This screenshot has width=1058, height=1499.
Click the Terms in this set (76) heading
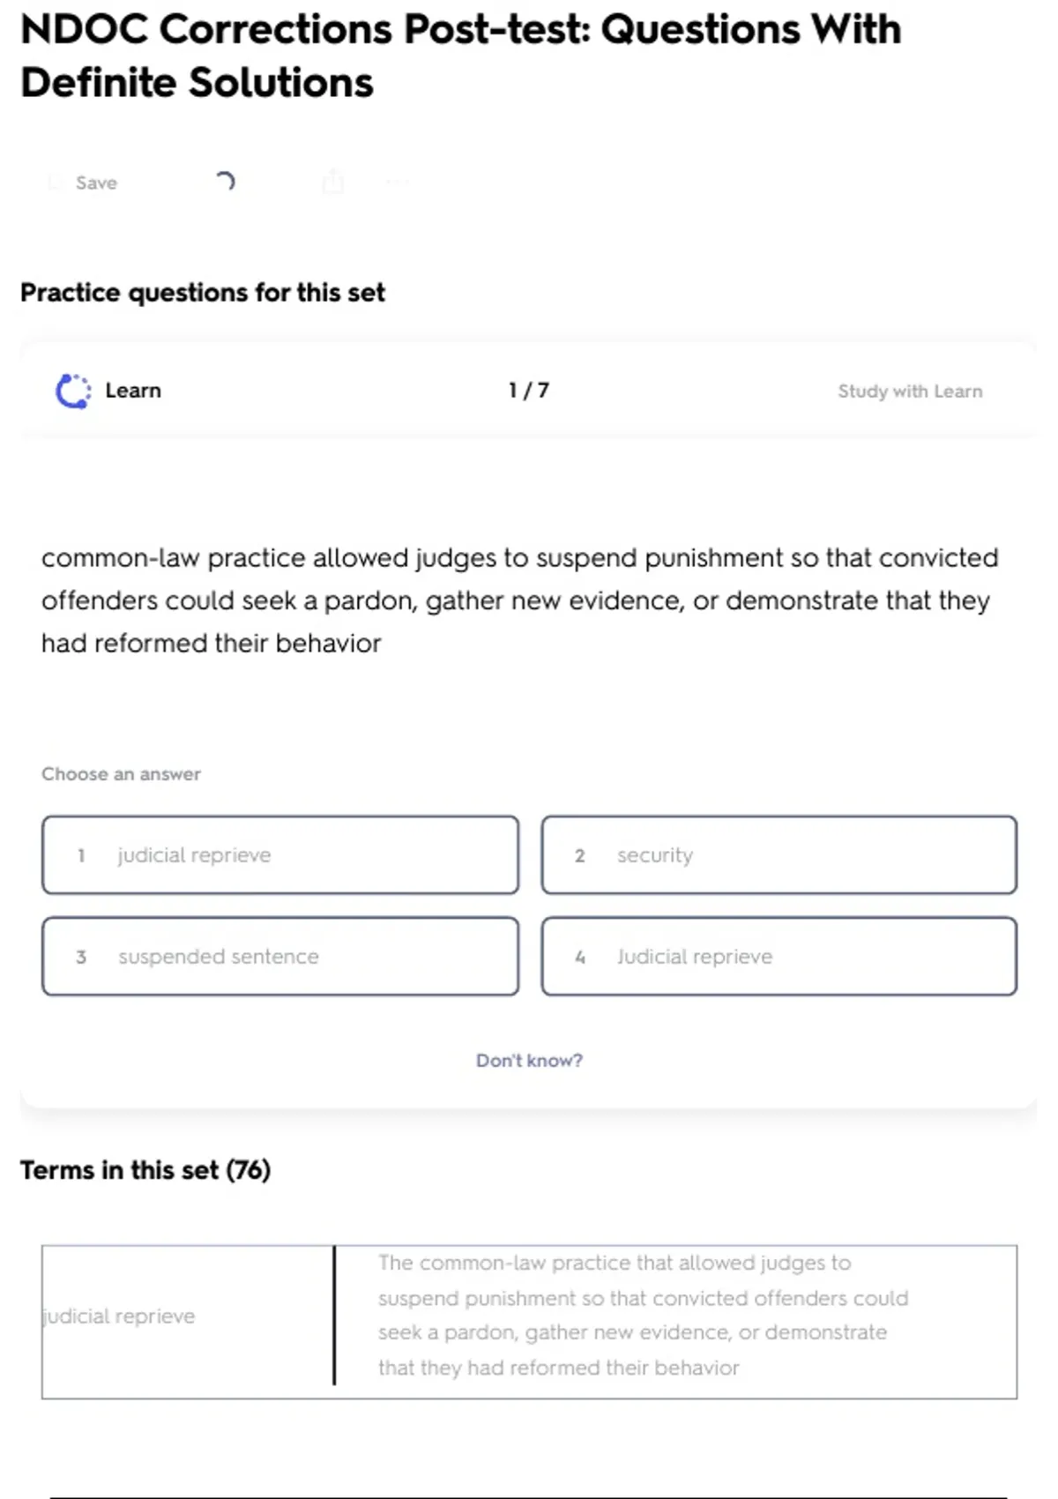[145, 1170]
